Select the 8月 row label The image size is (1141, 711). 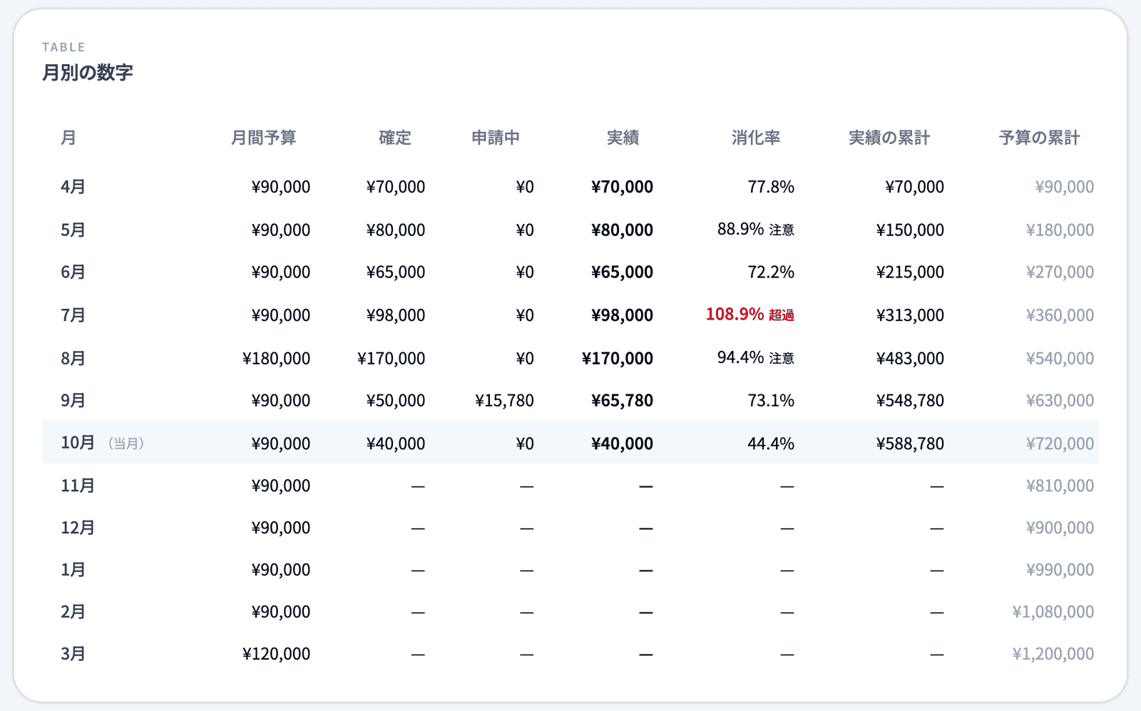(73, 358)
